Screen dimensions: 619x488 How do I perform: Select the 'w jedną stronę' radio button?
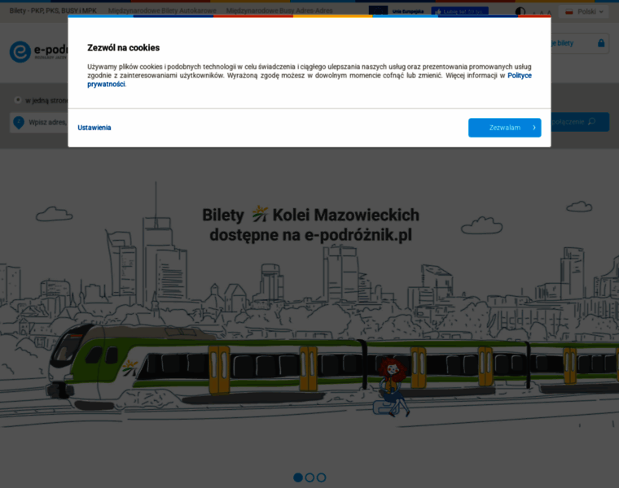click(x=18, y=100)
